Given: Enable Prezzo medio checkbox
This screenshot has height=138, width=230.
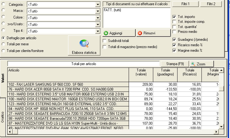Looking at the screenshot, I should point(174,32).
